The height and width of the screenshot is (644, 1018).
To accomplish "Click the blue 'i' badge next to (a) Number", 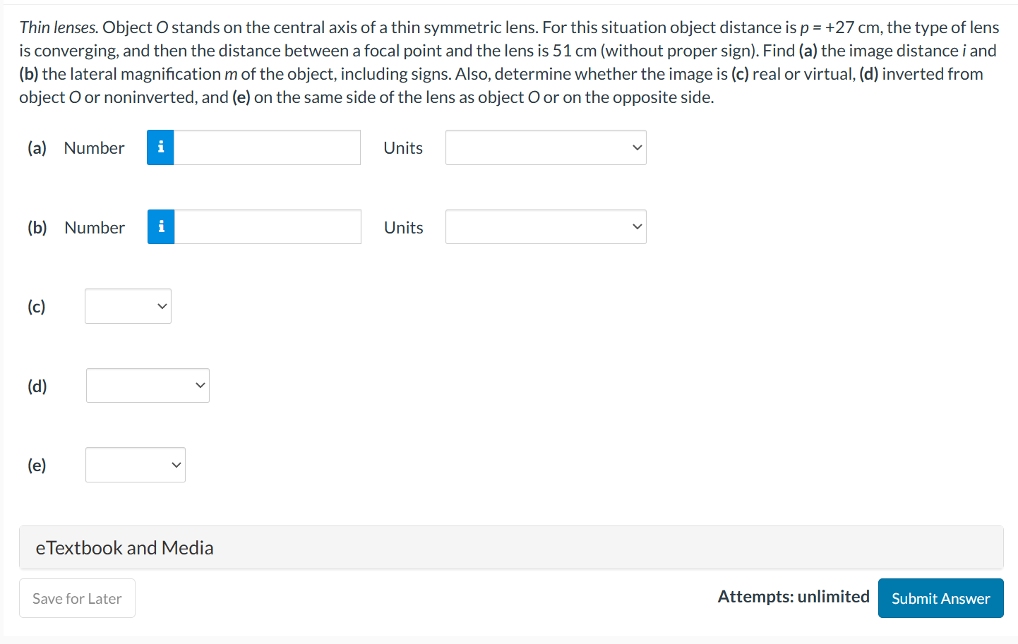I will 160,147.
